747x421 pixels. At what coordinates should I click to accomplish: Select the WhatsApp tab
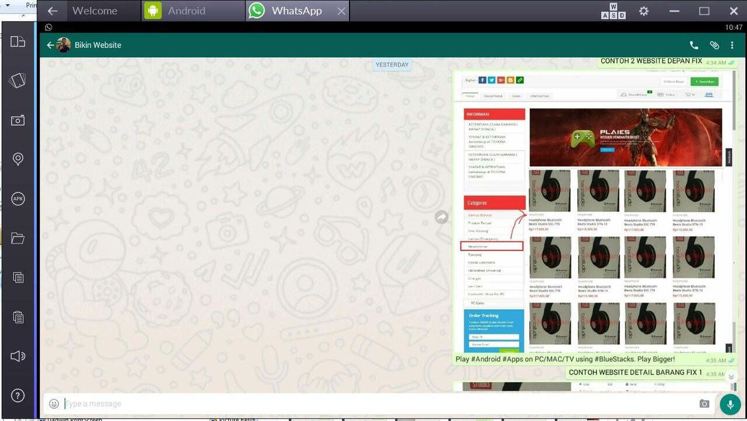pyautogui.click(x=296, y=11)
